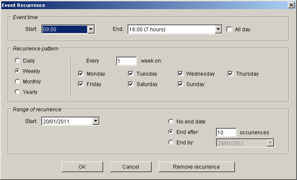Uncheck the Friday checkbox
The height and width of the screenshot is (180, 297).
[x=81, y=84]
